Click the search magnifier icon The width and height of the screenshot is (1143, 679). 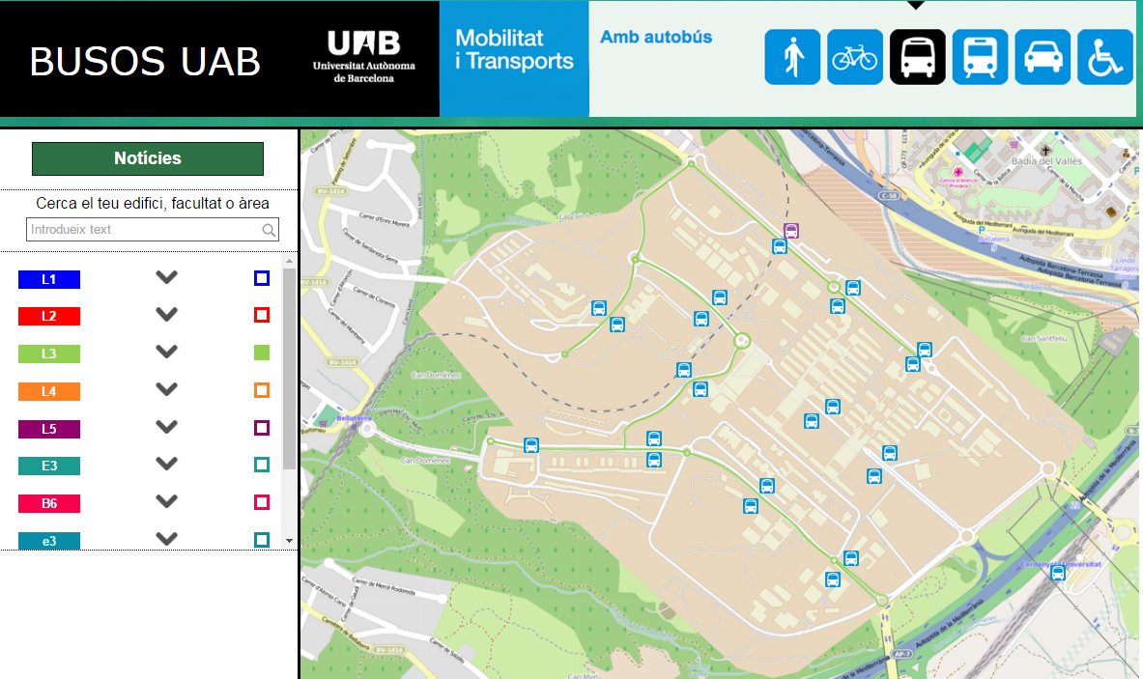pyautogui.click(x=268, y=230)
